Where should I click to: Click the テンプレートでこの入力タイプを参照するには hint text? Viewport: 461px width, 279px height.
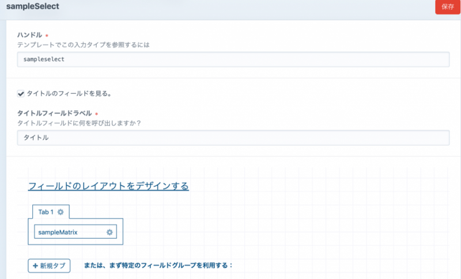point(87,44)
